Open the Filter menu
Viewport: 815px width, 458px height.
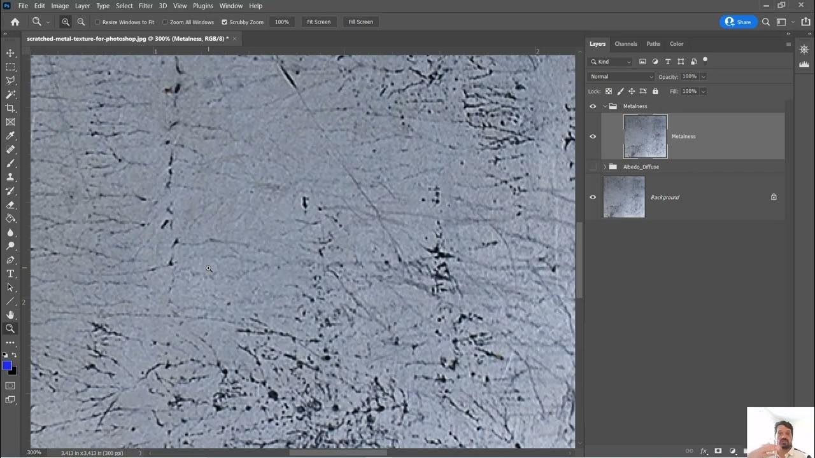click(146, 6)
